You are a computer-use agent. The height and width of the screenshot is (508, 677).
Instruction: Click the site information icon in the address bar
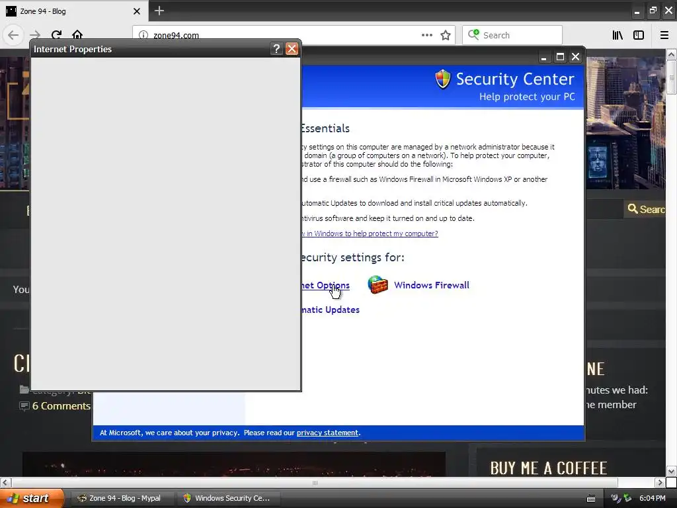[x=143, y=35]
